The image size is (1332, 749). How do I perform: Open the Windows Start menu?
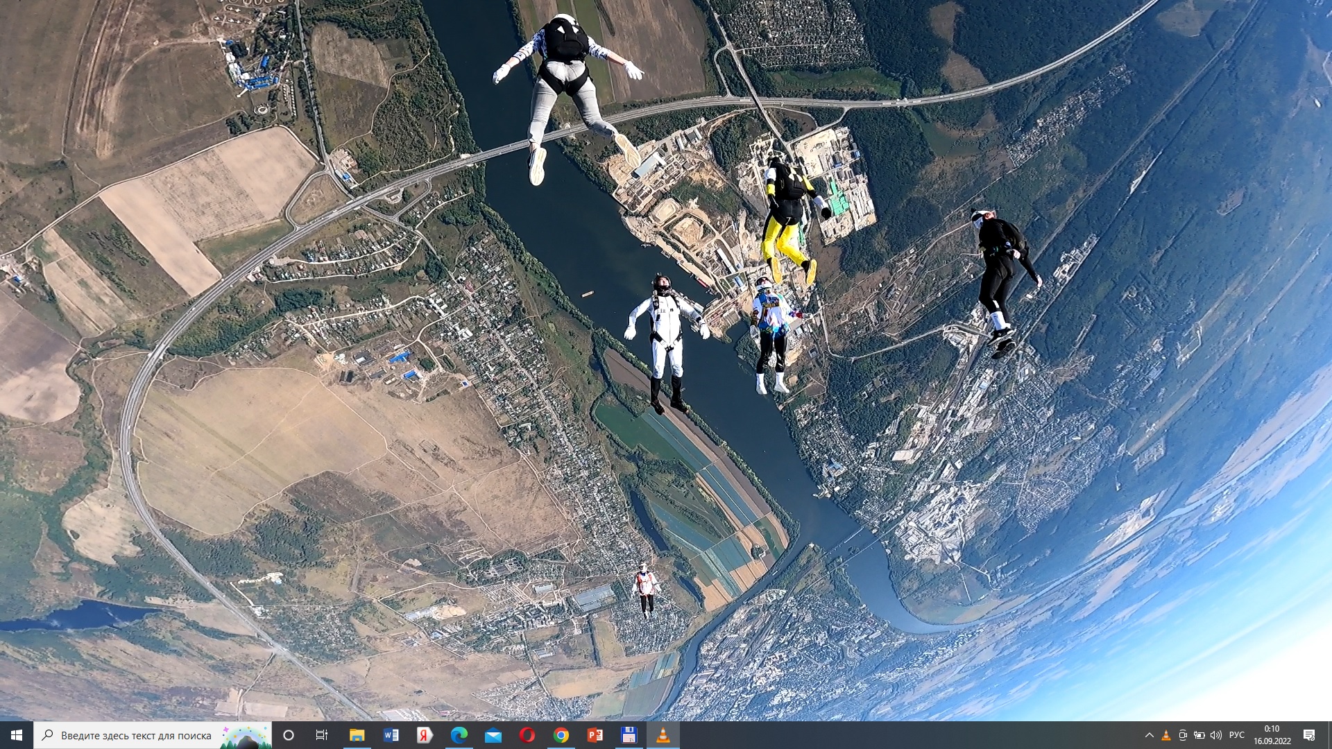pyautogui.click(x=17, y=735)
